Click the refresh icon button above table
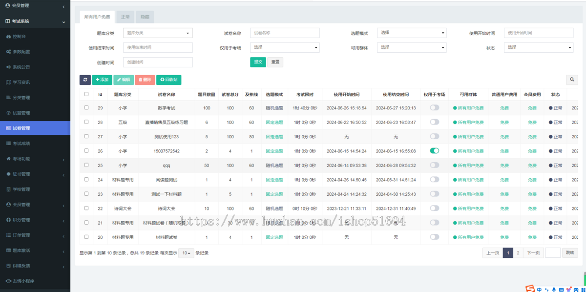This screenshot has height=292, width=586. [x=85, y=80]
